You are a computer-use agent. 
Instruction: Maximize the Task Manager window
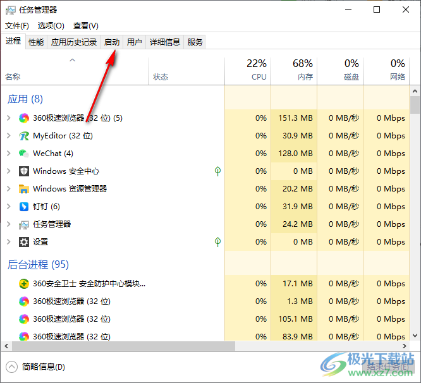pos(377,10)
